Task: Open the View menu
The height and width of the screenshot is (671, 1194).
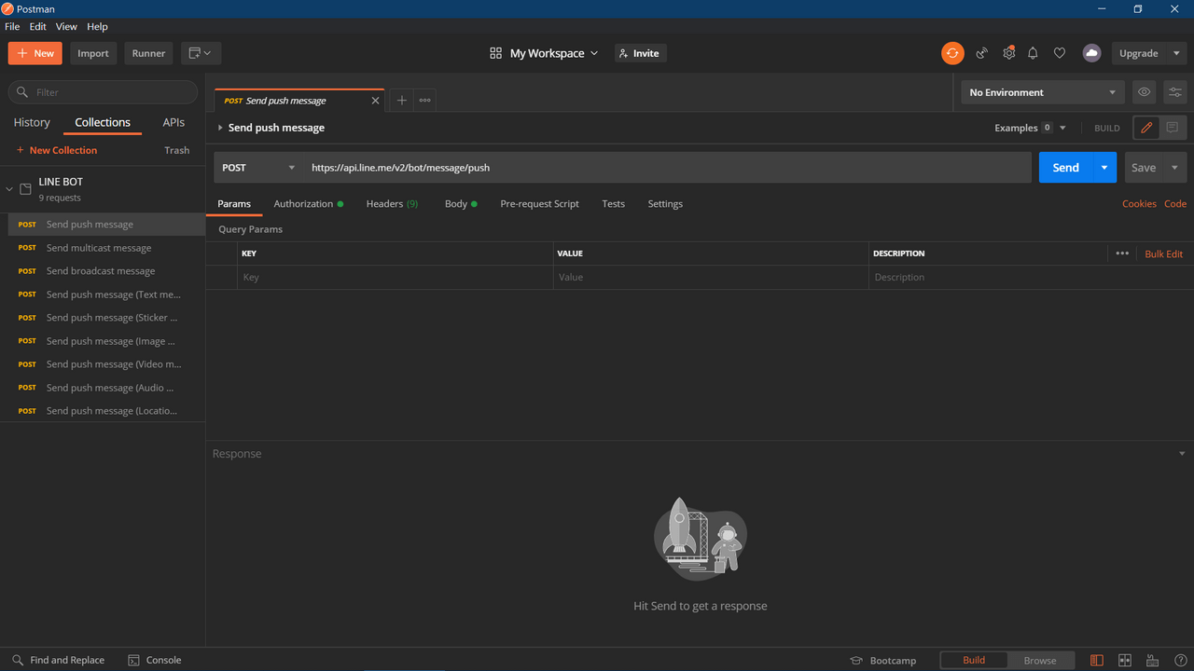Action: tap(66, 27)
